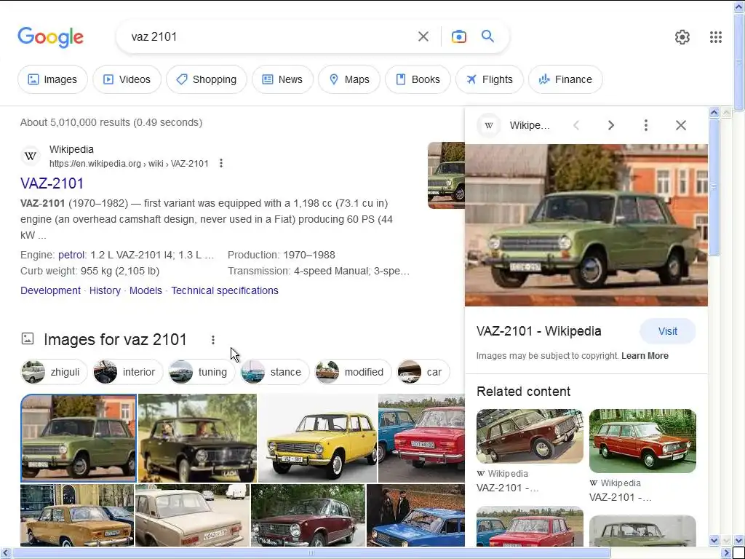Click the 'Images for vaz 2101' heading
The width and height of the screenshot is (745, 559).
pyautogui.click(x=116, y=339)
